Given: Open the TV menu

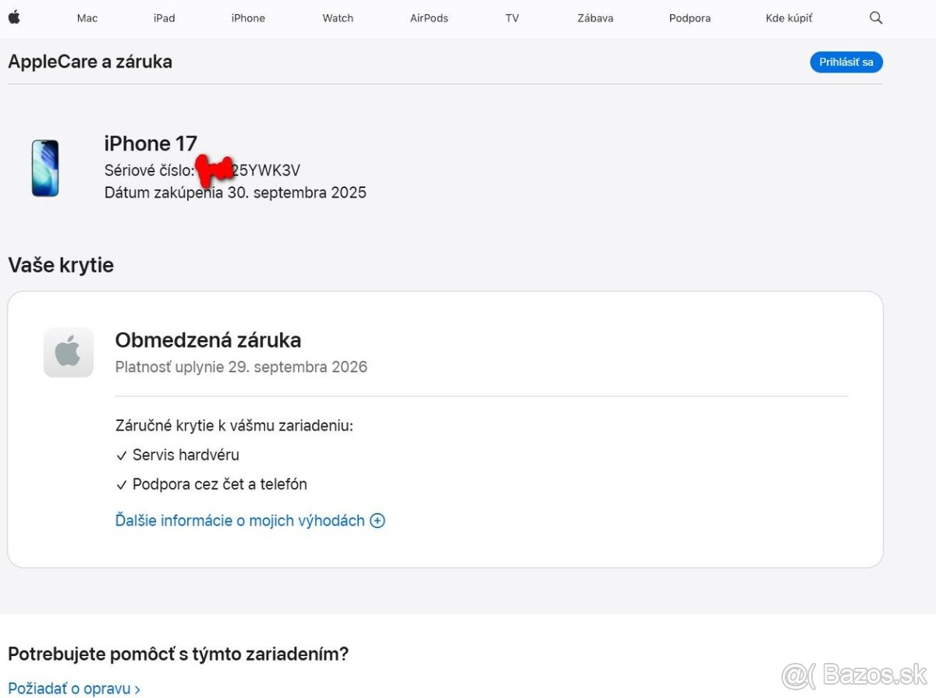Looking at the screenshot, I should [512, 18].
